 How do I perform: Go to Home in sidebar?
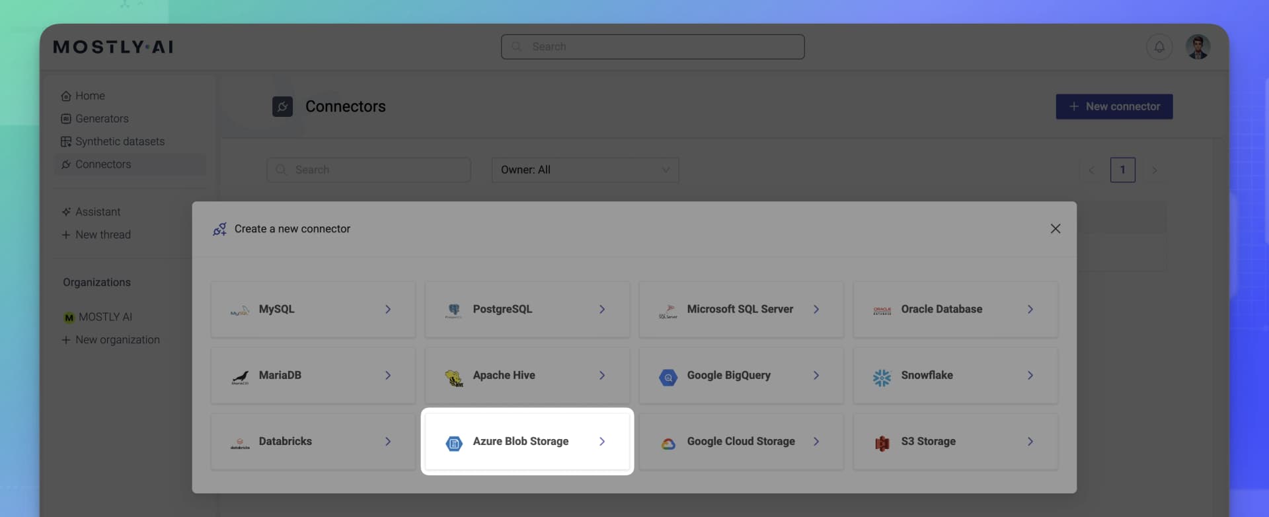[x=90, y=96]
